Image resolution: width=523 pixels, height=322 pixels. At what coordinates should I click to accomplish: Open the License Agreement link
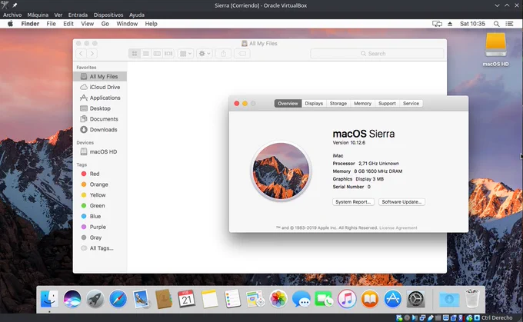398,227
